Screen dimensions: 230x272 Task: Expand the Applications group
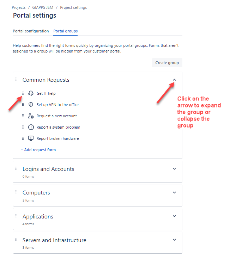(174, 216)
